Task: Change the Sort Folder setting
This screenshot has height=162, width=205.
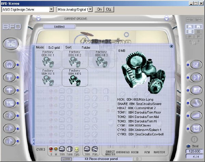Action: 86,47
